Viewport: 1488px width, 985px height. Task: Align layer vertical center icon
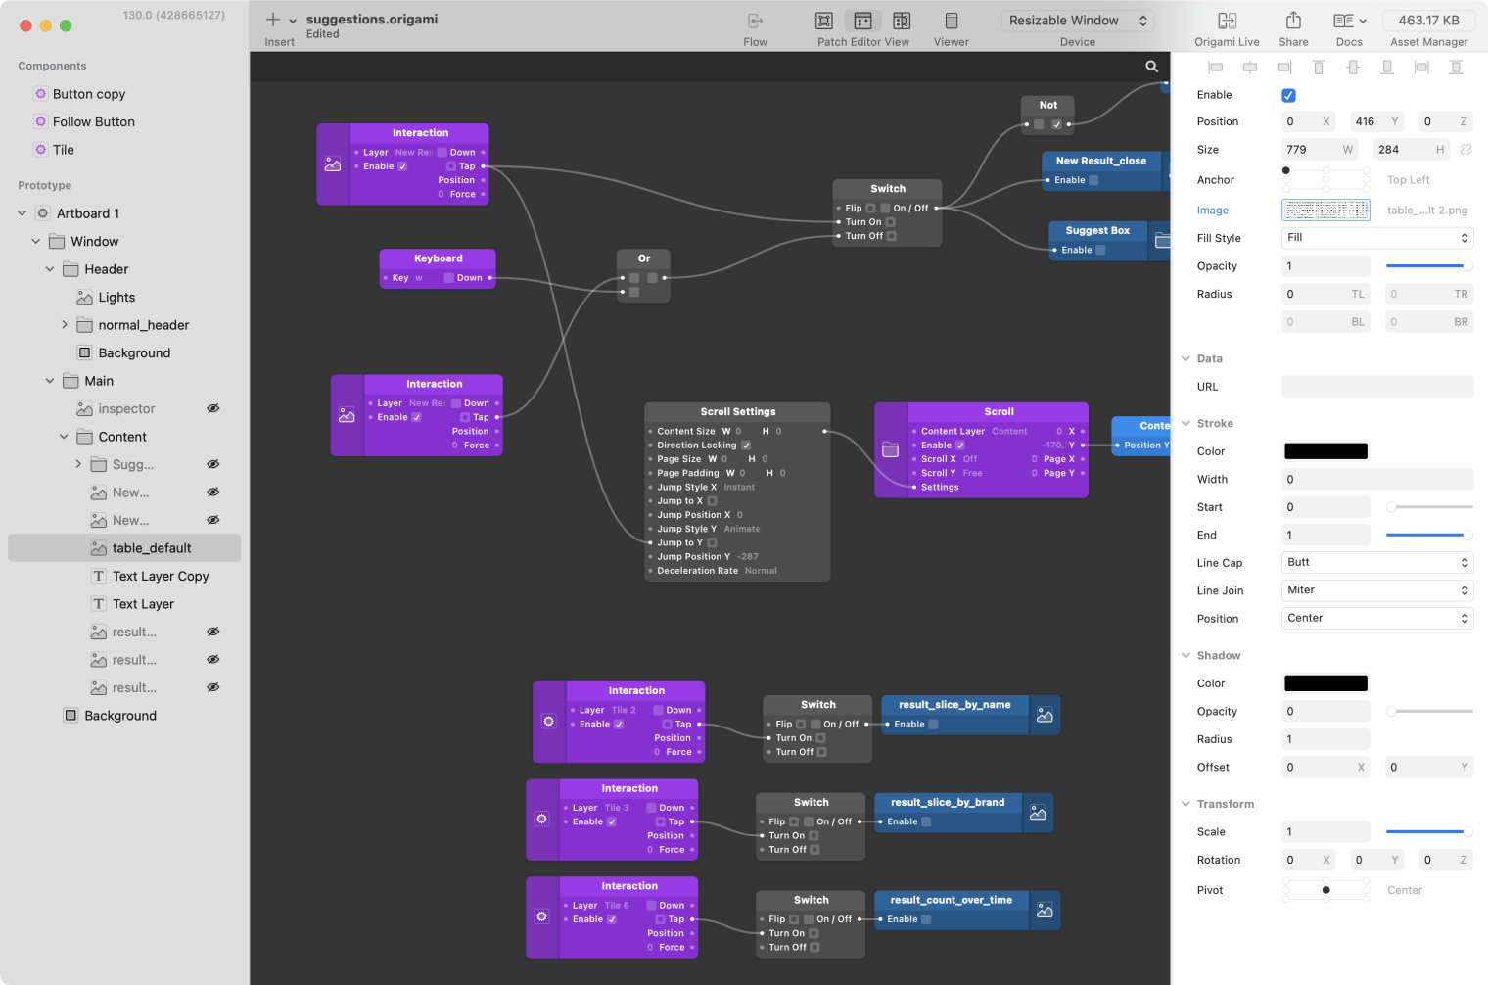click(1353, 67)
